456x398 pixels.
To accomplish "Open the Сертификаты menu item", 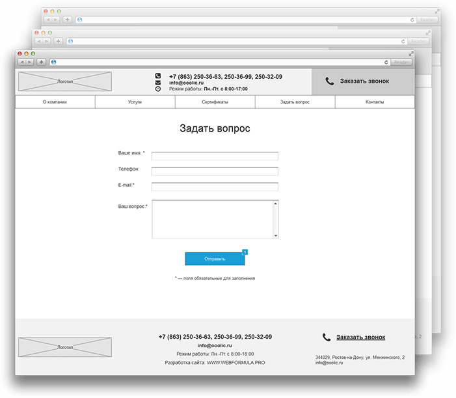I will click(x=215, y=102).
